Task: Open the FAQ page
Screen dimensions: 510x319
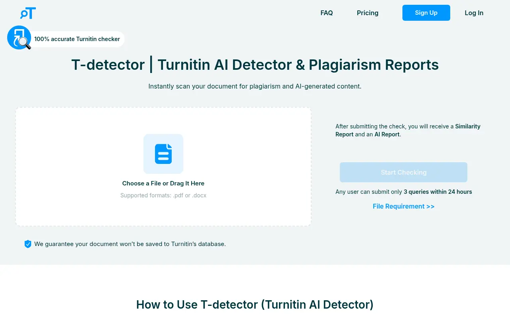Action: (327, 13)
